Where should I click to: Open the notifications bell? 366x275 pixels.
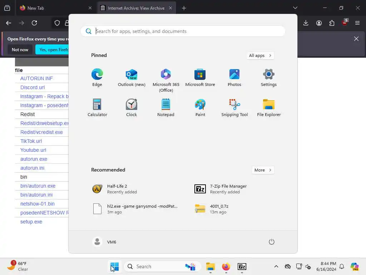click(x=342, y=266)
